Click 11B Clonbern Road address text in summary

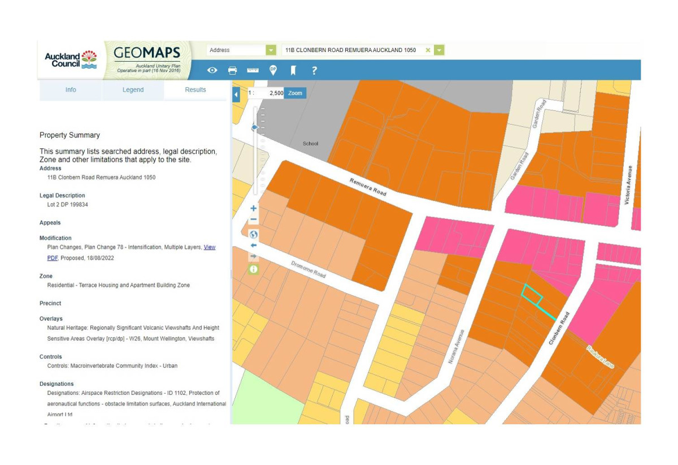click(x=101, y=177)
